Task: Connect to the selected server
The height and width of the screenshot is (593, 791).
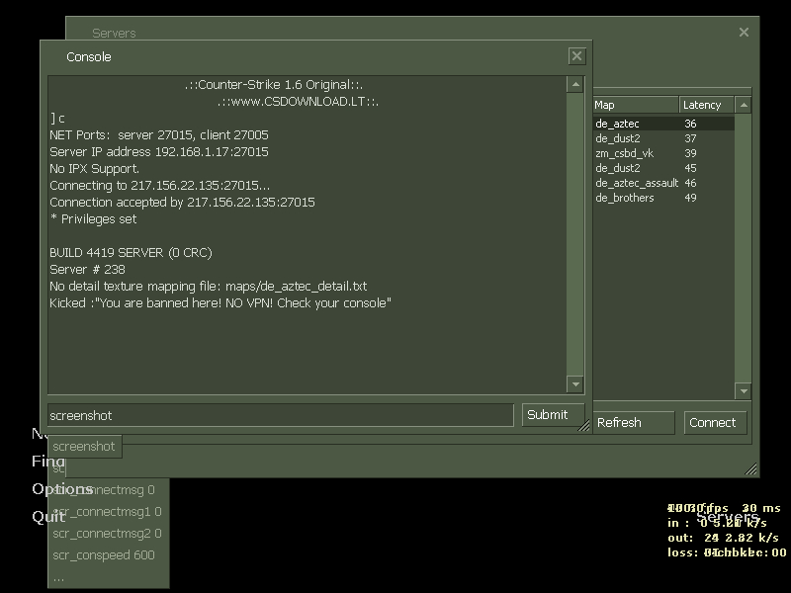Action: tap(715, 423)
